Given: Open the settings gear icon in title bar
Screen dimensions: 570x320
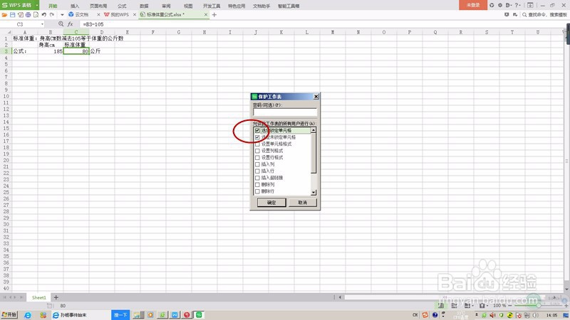Looking at the screenshot, I should [500, 5].
